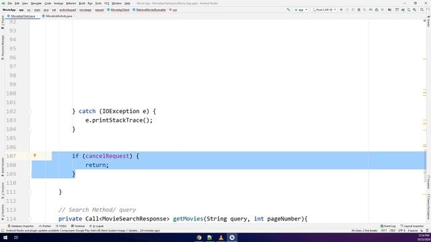Click the Chrome icon in the taskbar
Viewport: 431px width, 242px height.
(x=199, y=237)
